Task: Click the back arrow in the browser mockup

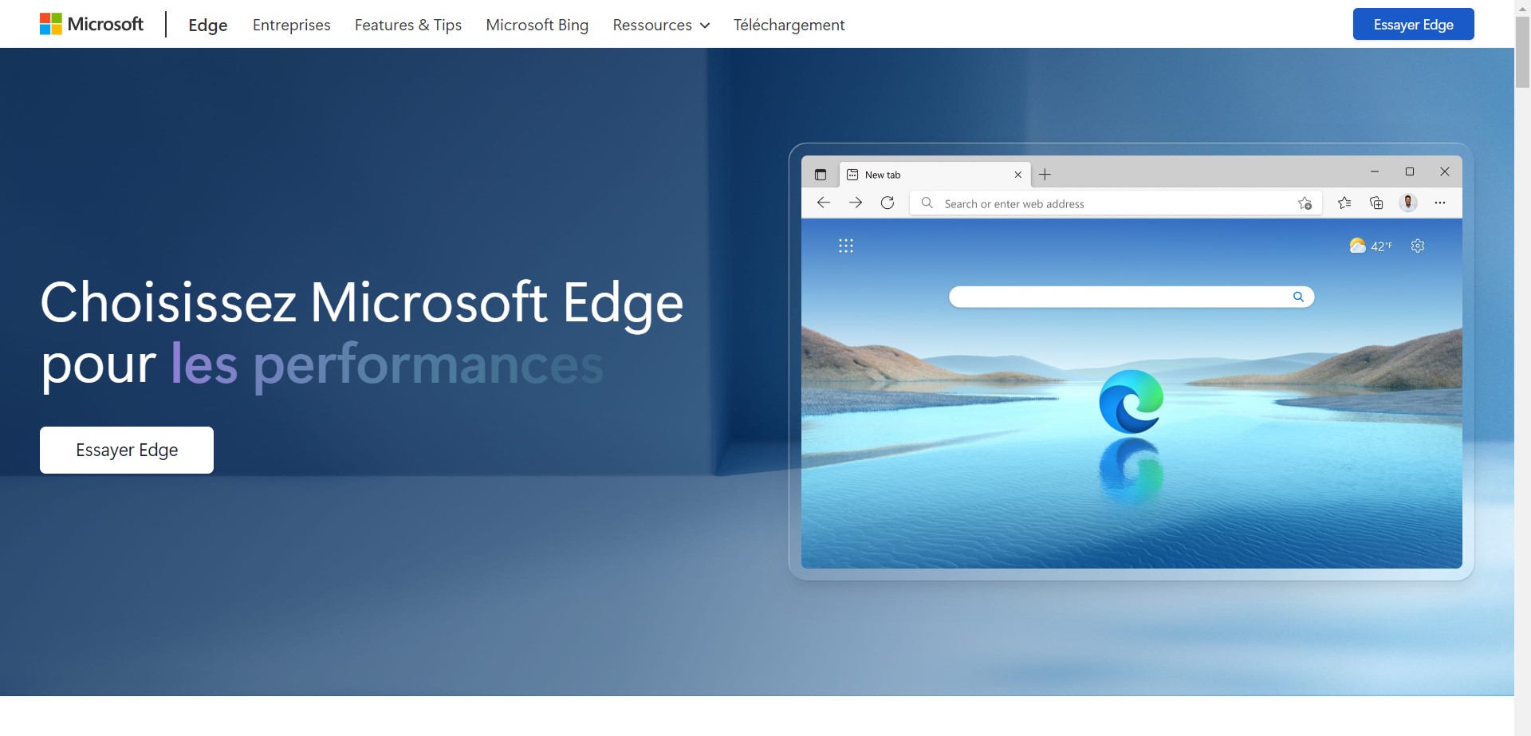Action: coord(824,203)
